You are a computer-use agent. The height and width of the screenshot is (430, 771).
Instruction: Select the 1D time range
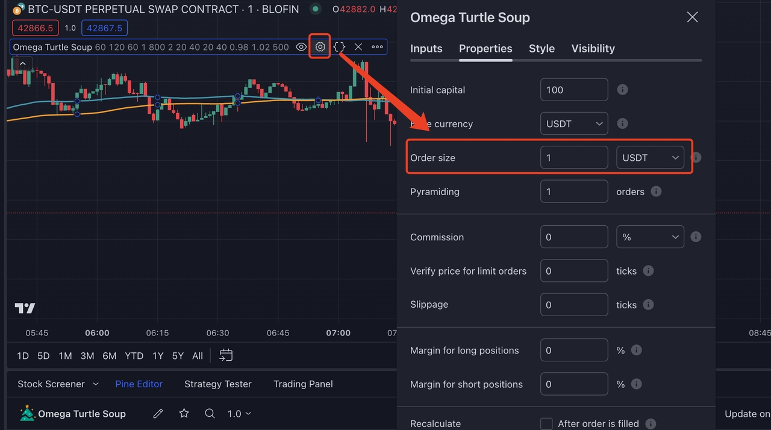(23, 356)
